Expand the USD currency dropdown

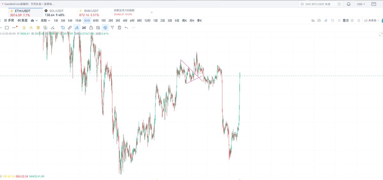coord(361,4)
